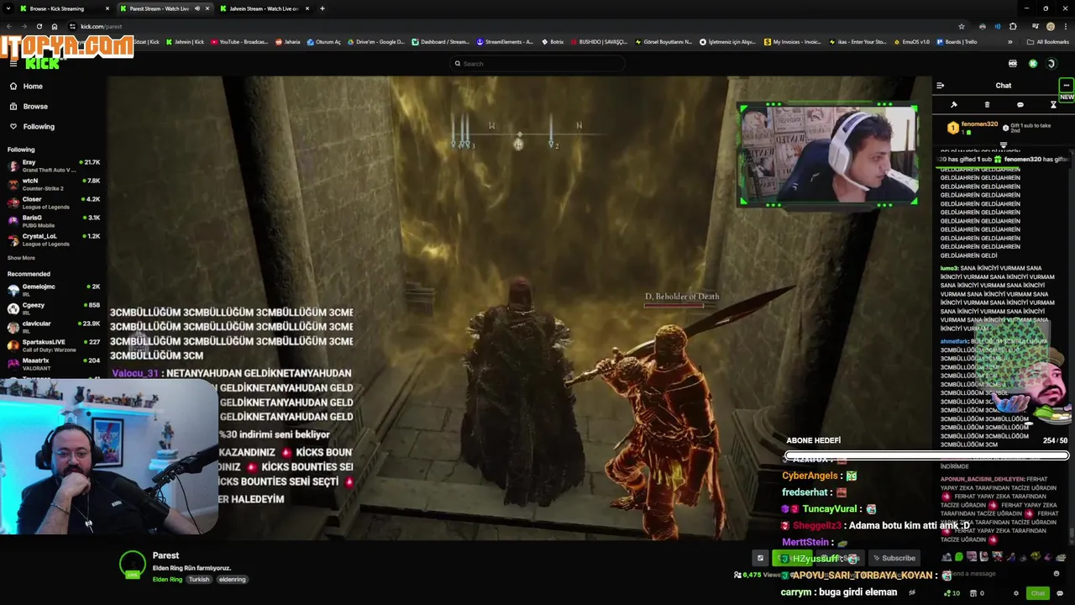
Task: Click the browser home button
Action: click(55, 26)
